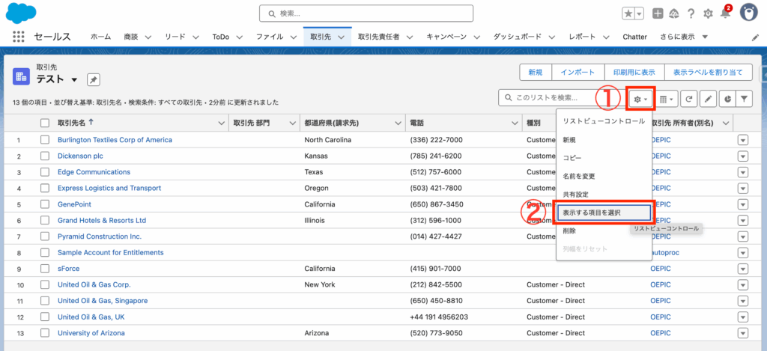Expand the リード tab chevron

(x=195, y=37)
